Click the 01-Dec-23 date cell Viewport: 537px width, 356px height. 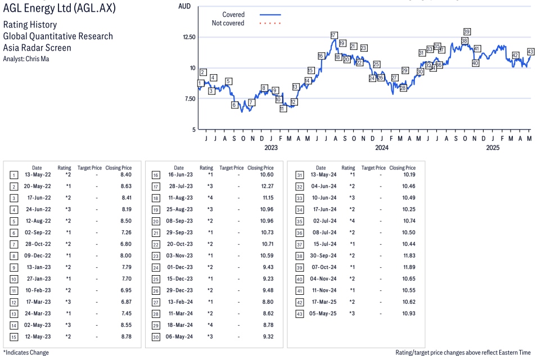180,267
